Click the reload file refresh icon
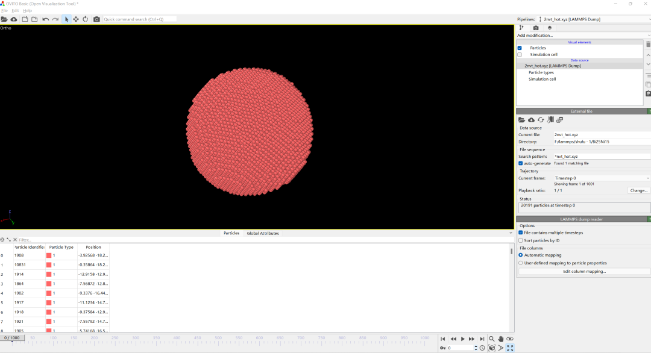This screenshot has width=651, height=353. (541, 120)
